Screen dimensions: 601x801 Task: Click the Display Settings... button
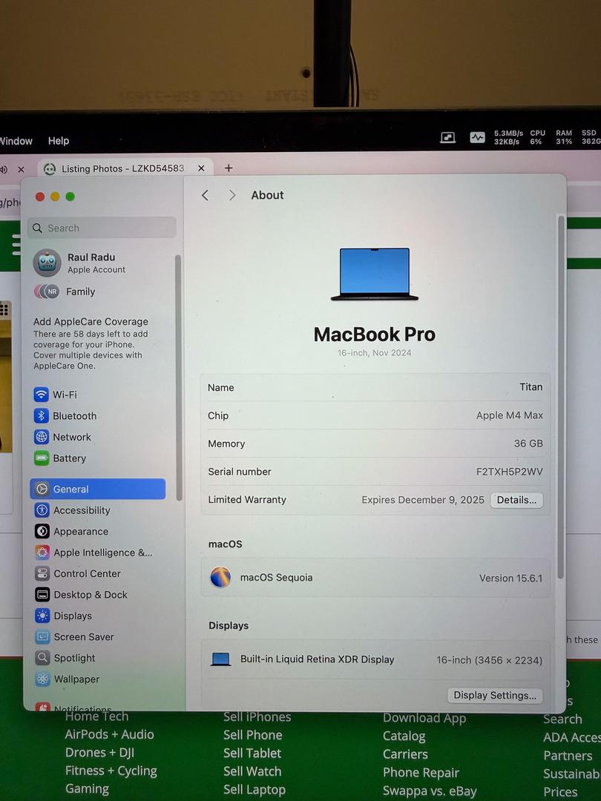pos(495,696)
